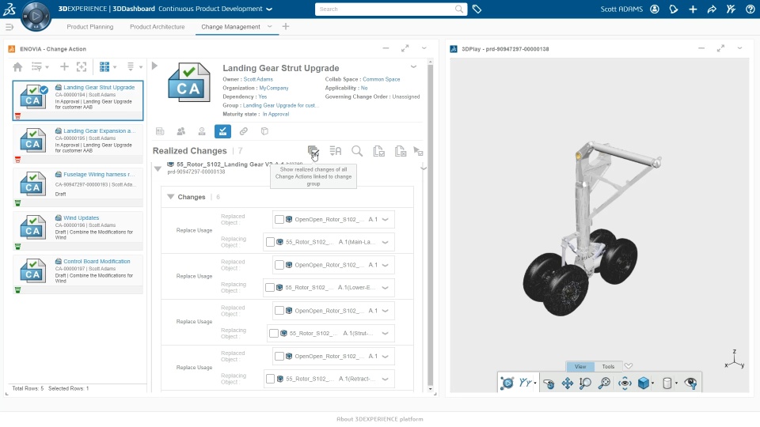
Task: Open Scott ADAMS profile icon
Action: click(x=655, y=9)
